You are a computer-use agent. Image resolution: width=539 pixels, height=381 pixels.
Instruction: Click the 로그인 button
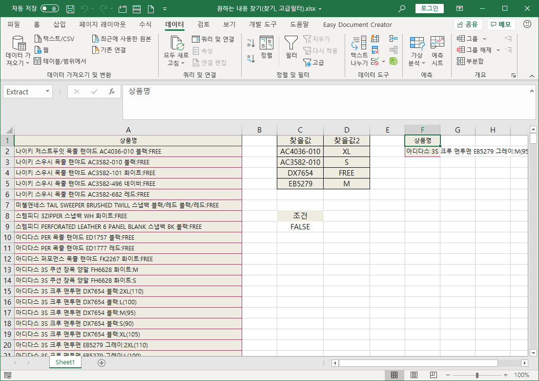click(429, 9)
